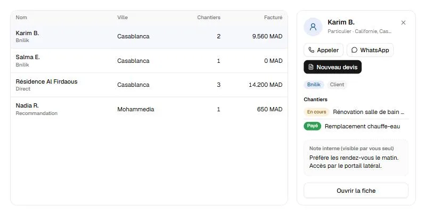Click the document icon in Nouveau devis

311,67
